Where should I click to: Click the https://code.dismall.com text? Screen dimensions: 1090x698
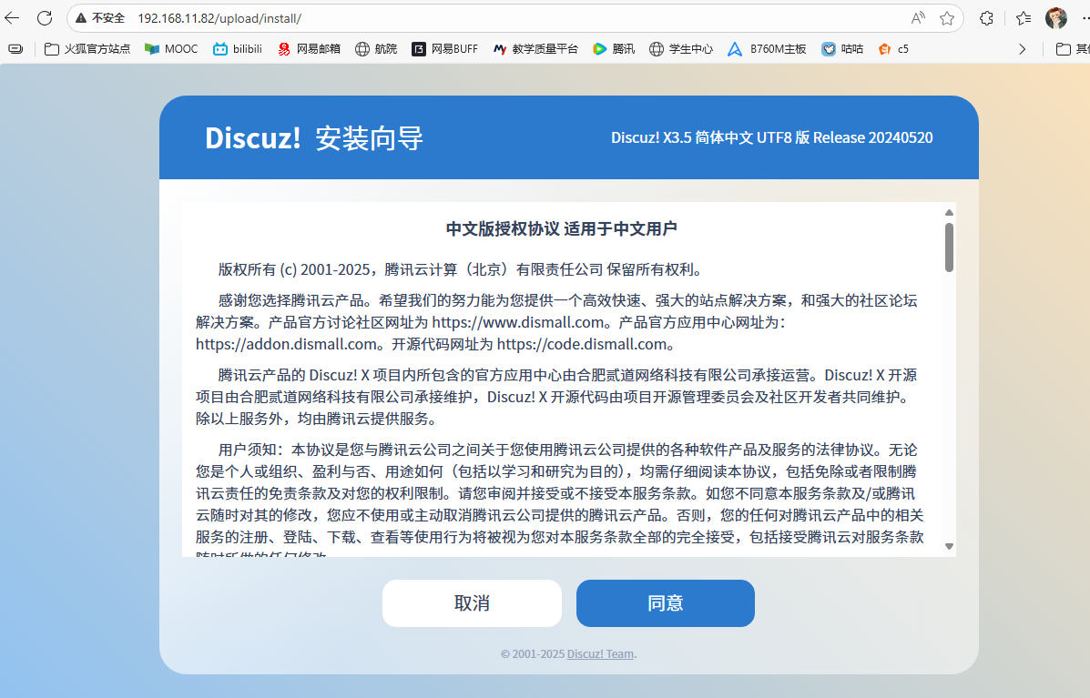point(582,344)
